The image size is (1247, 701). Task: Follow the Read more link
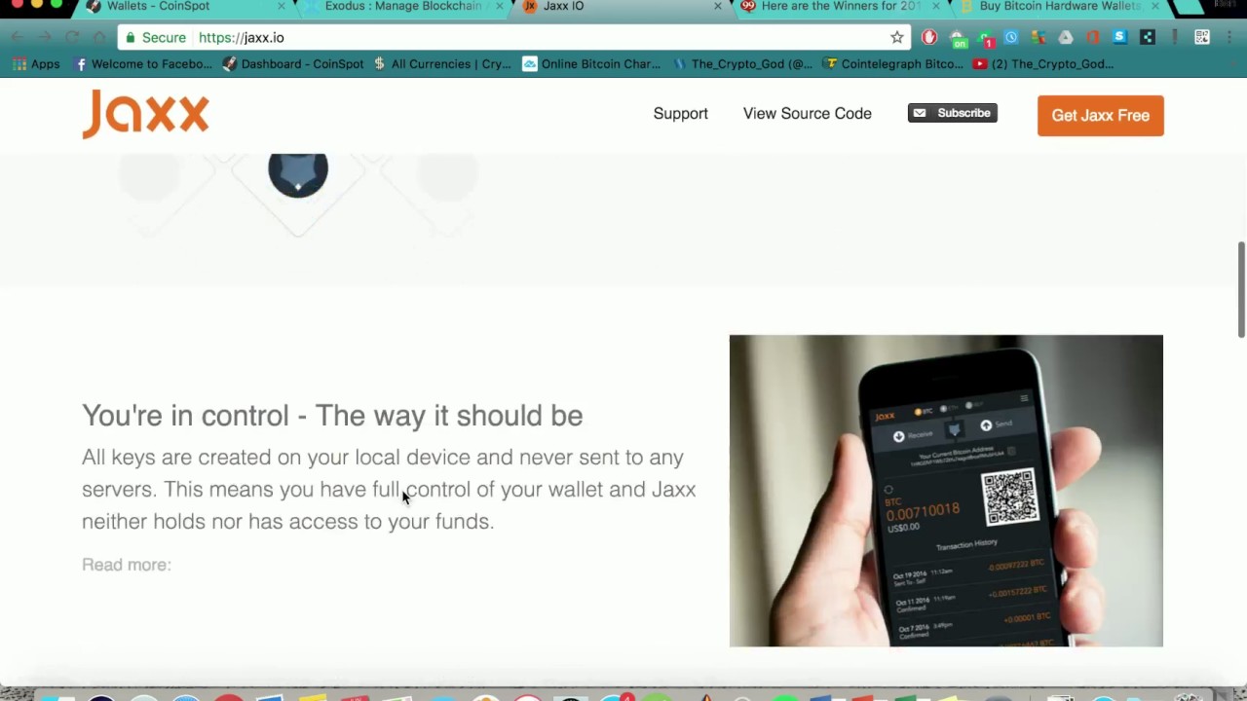[126, 565]
